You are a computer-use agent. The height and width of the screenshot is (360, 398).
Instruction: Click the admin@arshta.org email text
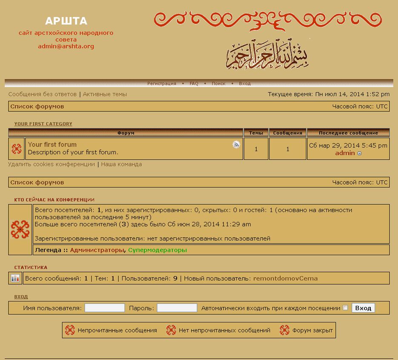(x=66, y=46)
